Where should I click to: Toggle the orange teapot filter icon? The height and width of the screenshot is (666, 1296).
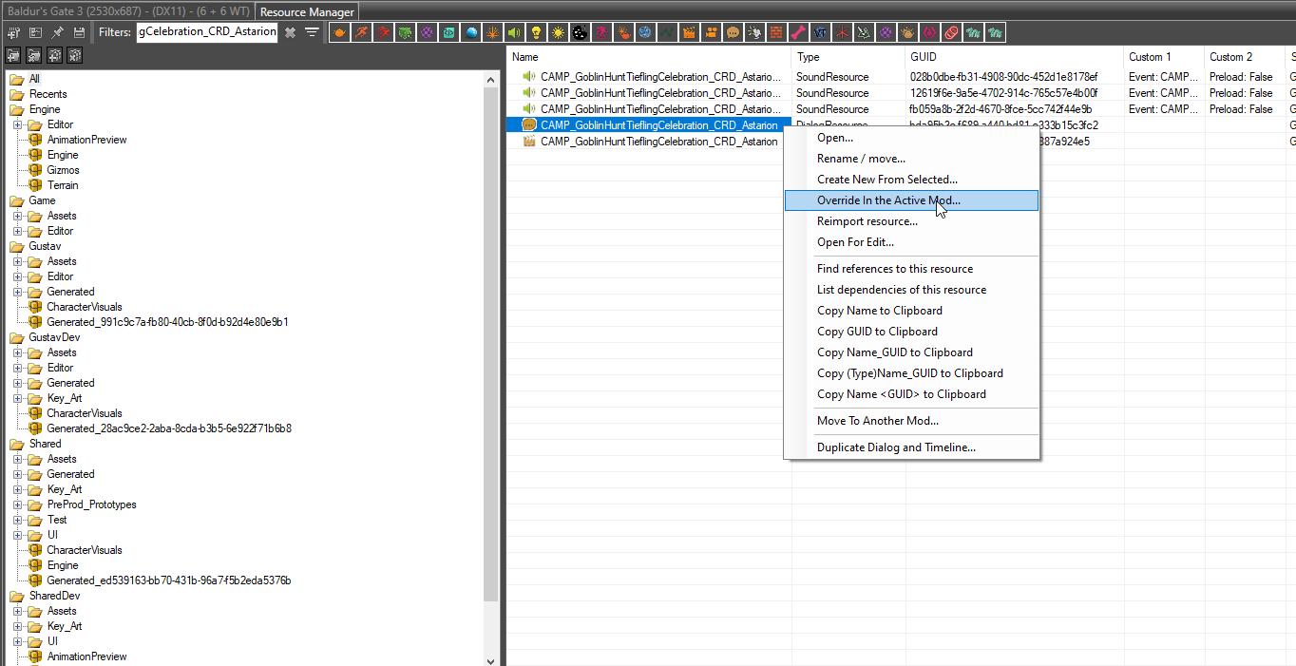click(339, 32)
